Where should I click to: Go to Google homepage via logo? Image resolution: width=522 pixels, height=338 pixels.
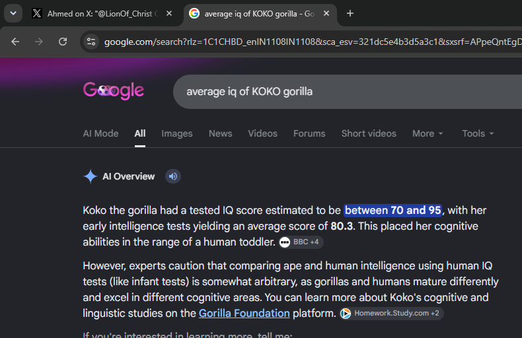click(x=114, y=90)
